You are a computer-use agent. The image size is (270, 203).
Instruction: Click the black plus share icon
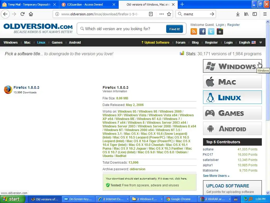click(x=220, y=32)
